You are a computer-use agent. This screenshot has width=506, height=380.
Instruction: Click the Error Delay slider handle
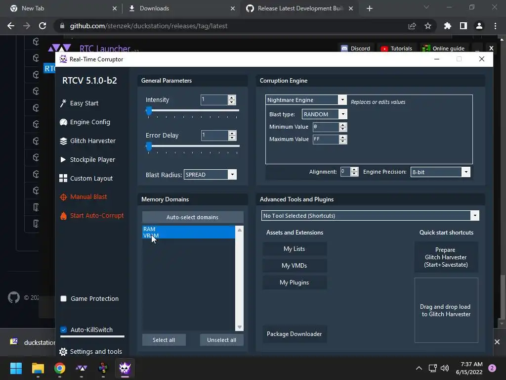149,146
